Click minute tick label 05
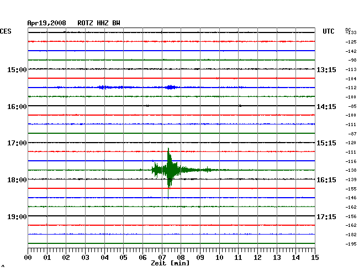This screenshot has height=272, width=359. tap(123, 258)
